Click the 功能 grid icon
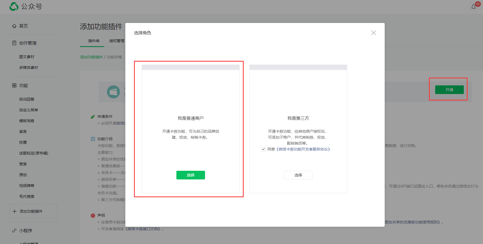This screenshot has width=483, height=244. click(x=14, y=85)
